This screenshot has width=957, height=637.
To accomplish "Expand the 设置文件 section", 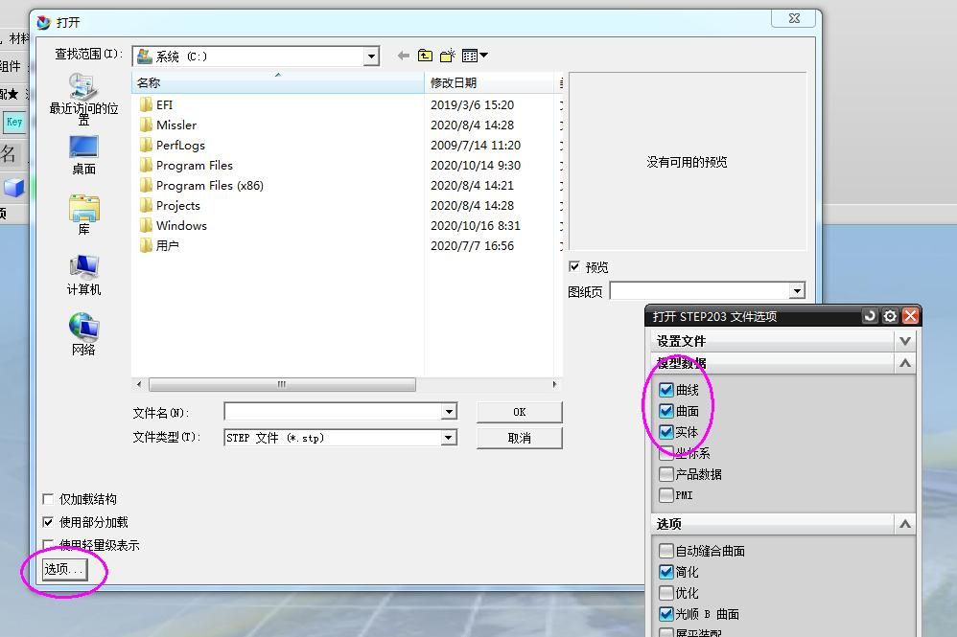I will 904,340.
